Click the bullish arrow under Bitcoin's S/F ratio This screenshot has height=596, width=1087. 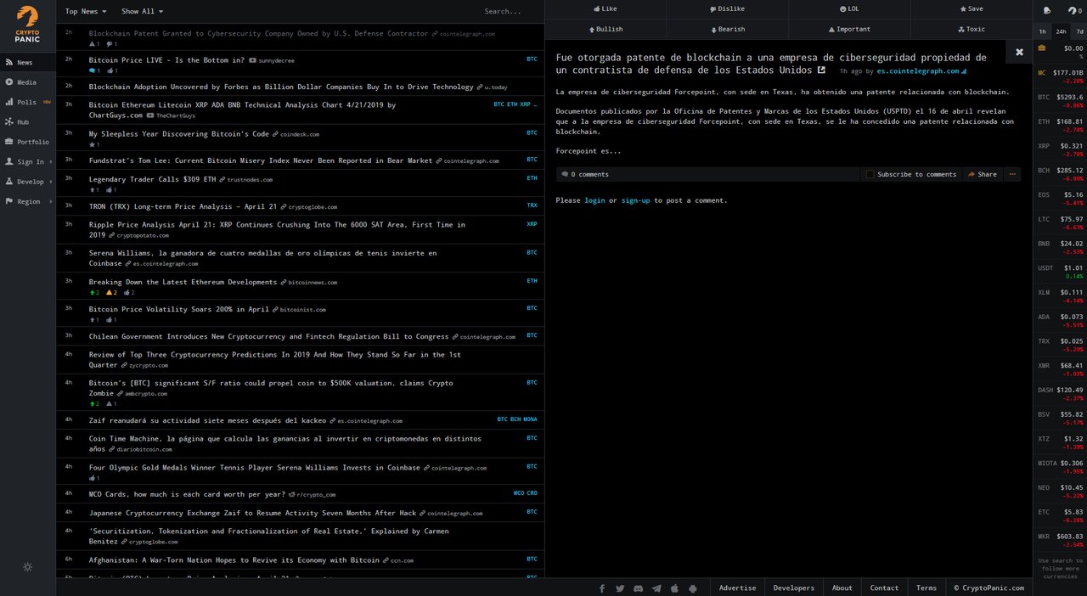click(x=92, y=403)
